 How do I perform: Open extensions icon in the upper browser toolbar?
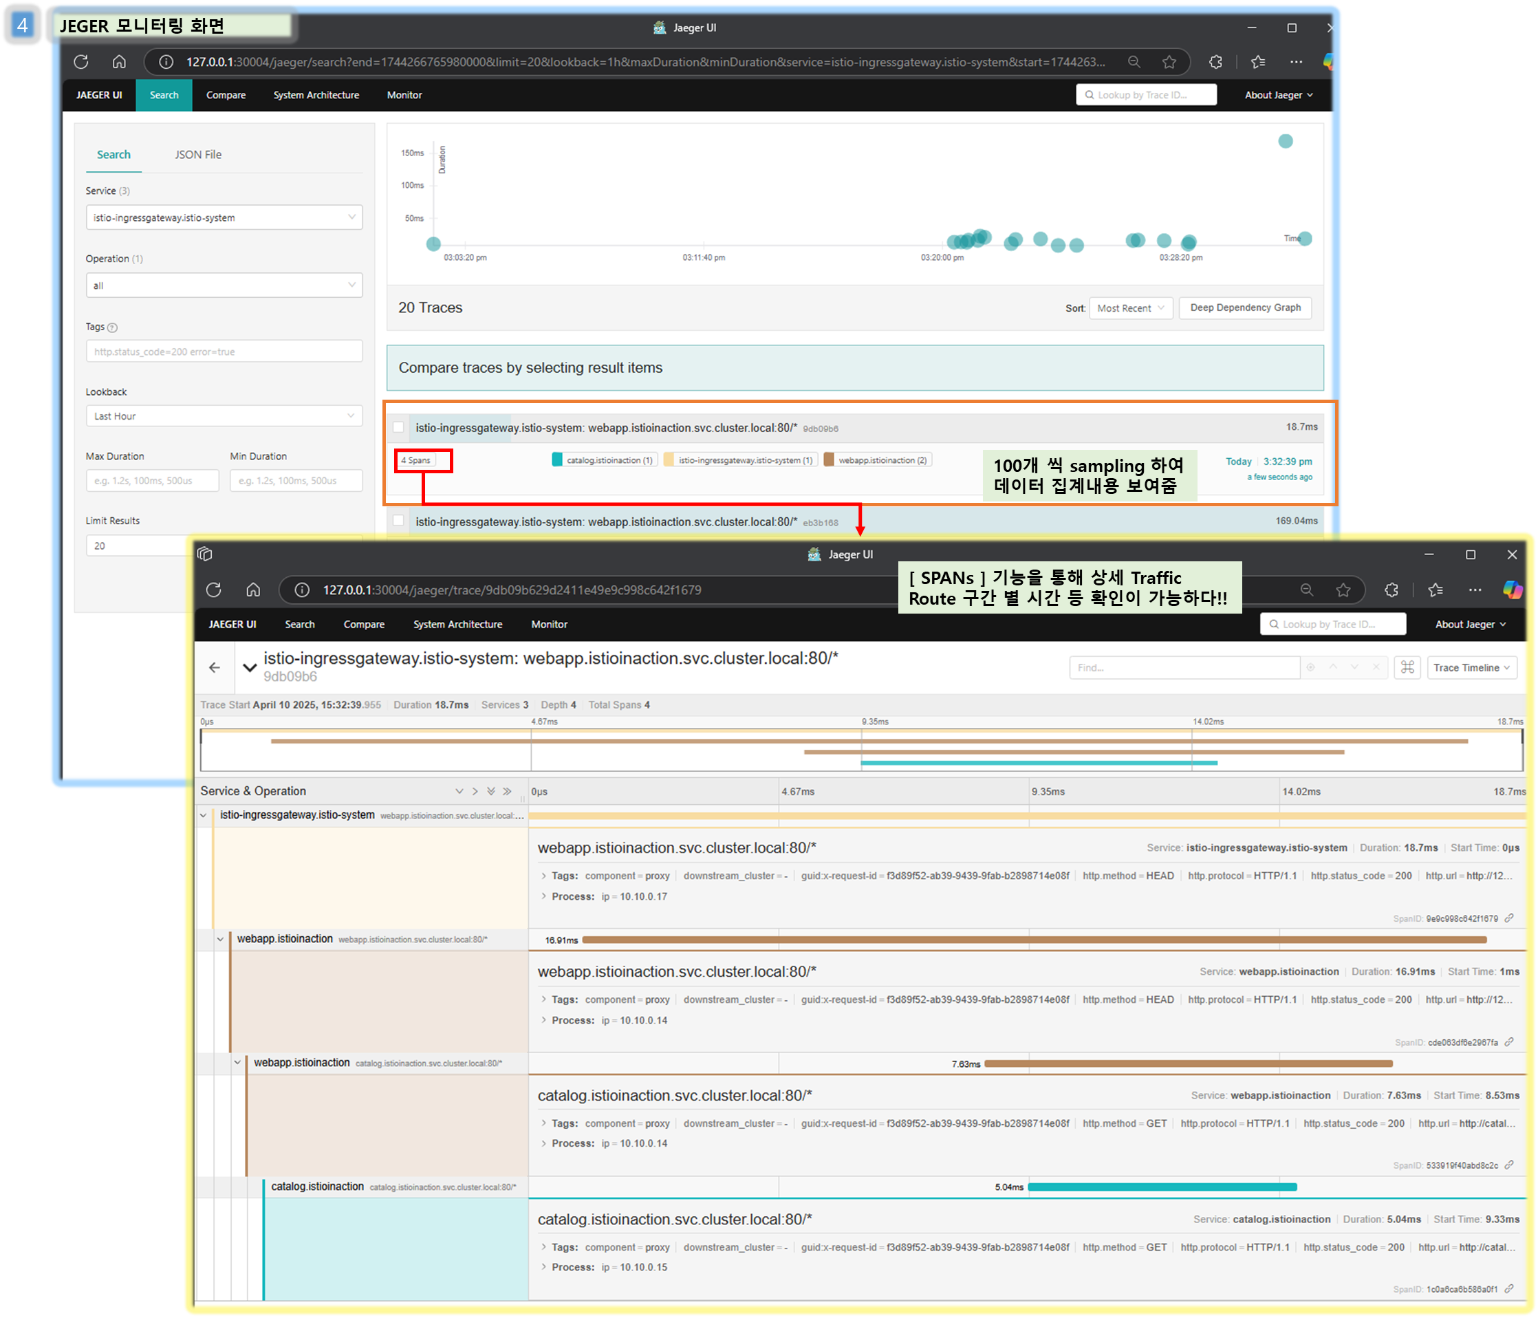coord(1215,62)
